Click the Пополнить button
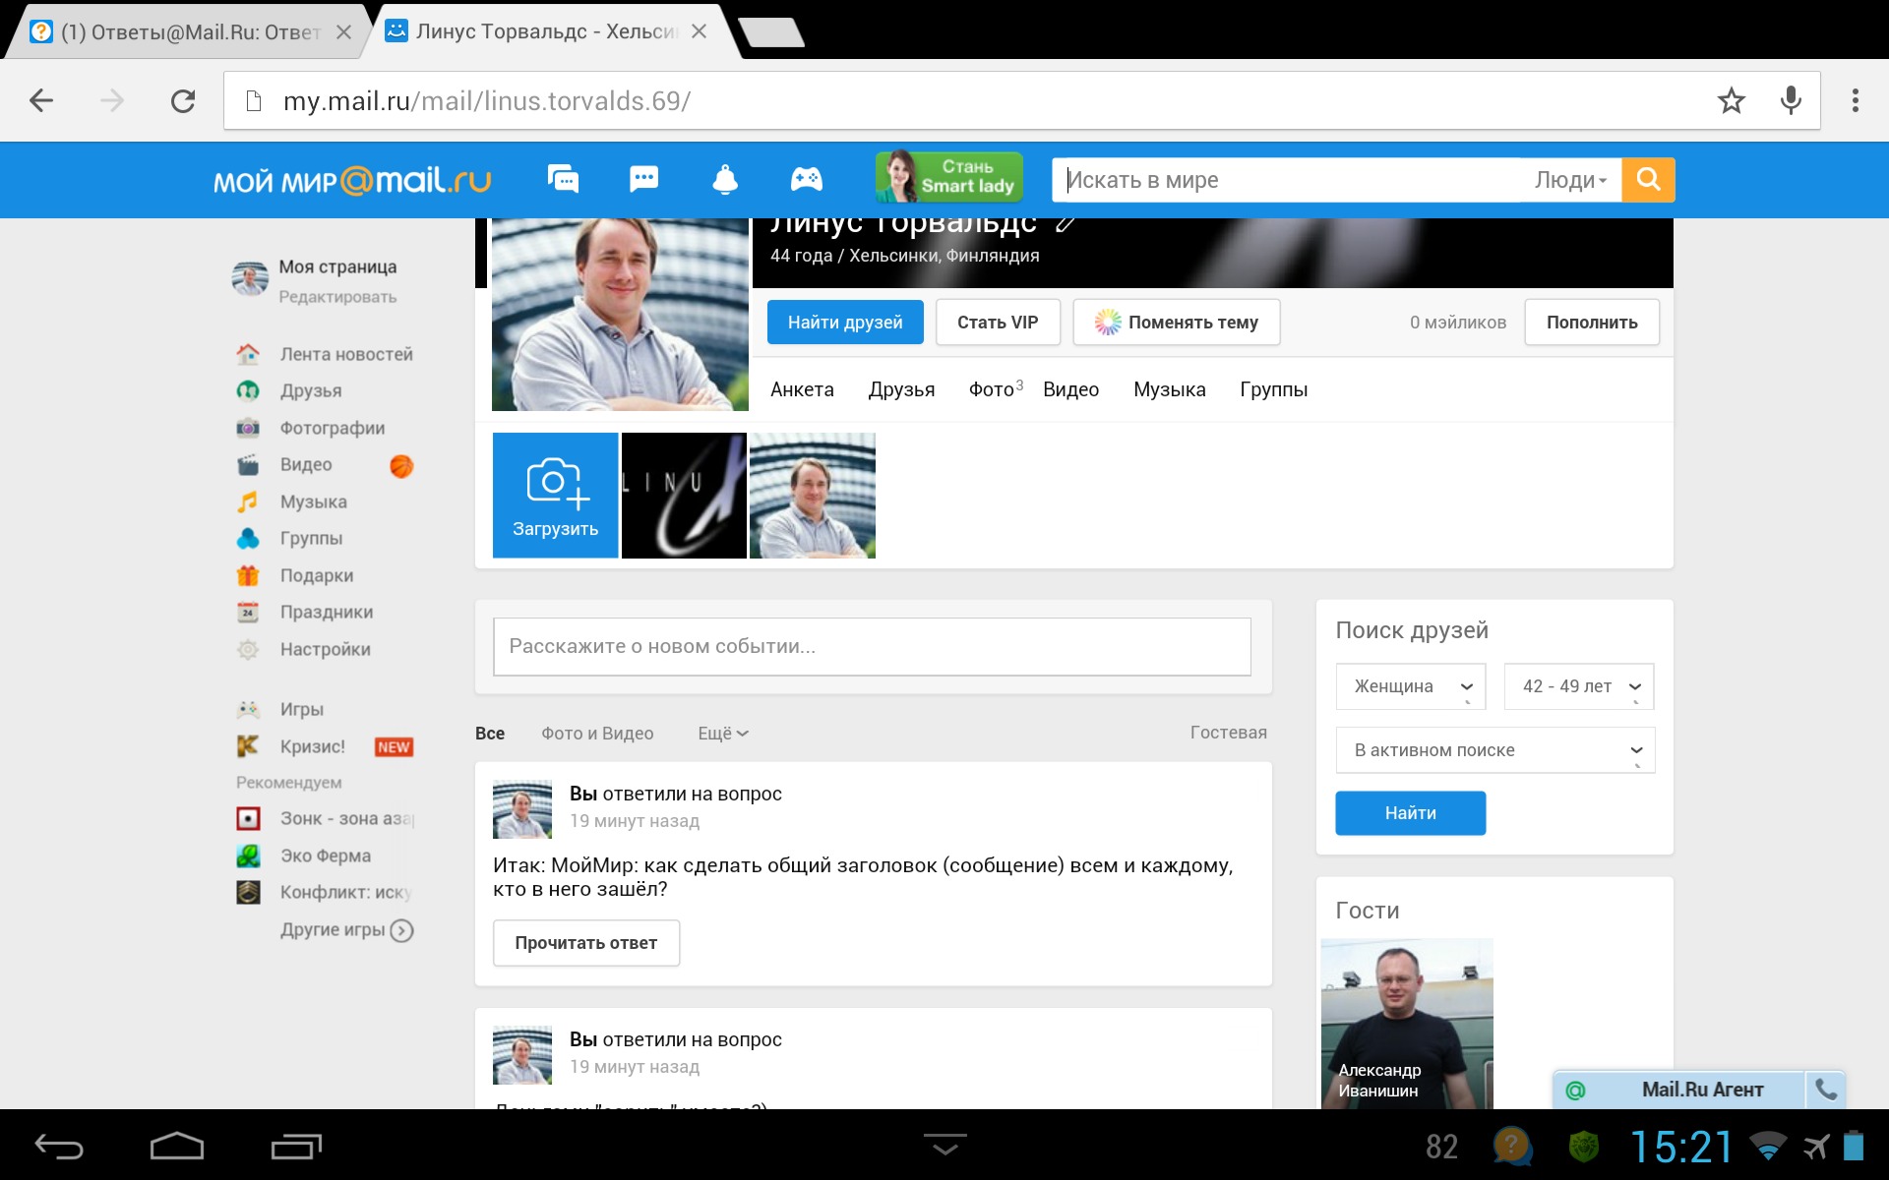Viewport: 1889px width, 1180px height. (x=1592, y=323)
